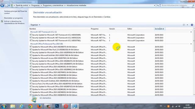Open the view options dropdown arrow
Image resolution: width=195 pixels, height=109 pixels.
(187, 25)
